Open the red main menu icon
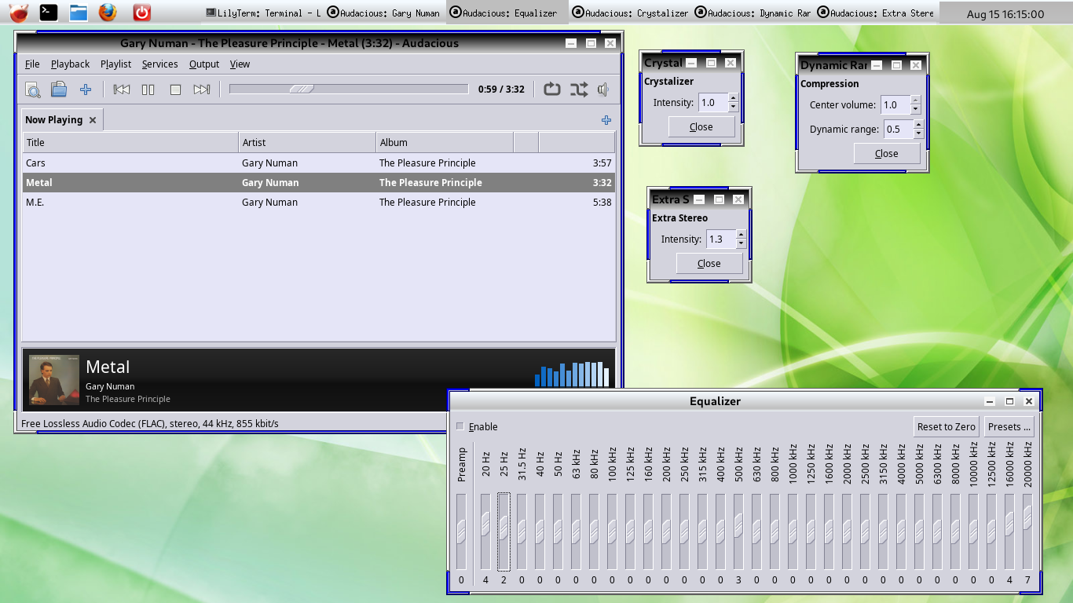This screenshot has width=1073, height=603. [x=19, y=12]
